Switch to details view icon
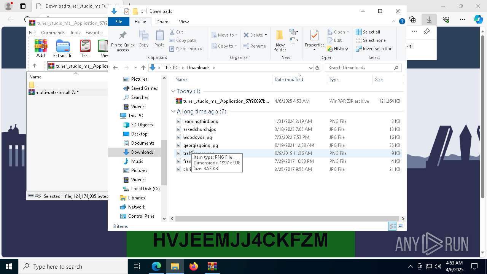This screenshot has width=487, height=274. click(392, 226)
